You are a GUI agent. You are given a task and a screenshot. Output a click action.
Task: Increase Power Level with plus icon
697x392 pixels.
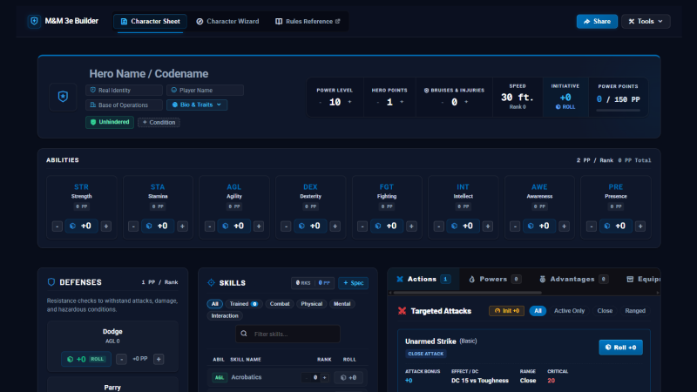[349, 102]
